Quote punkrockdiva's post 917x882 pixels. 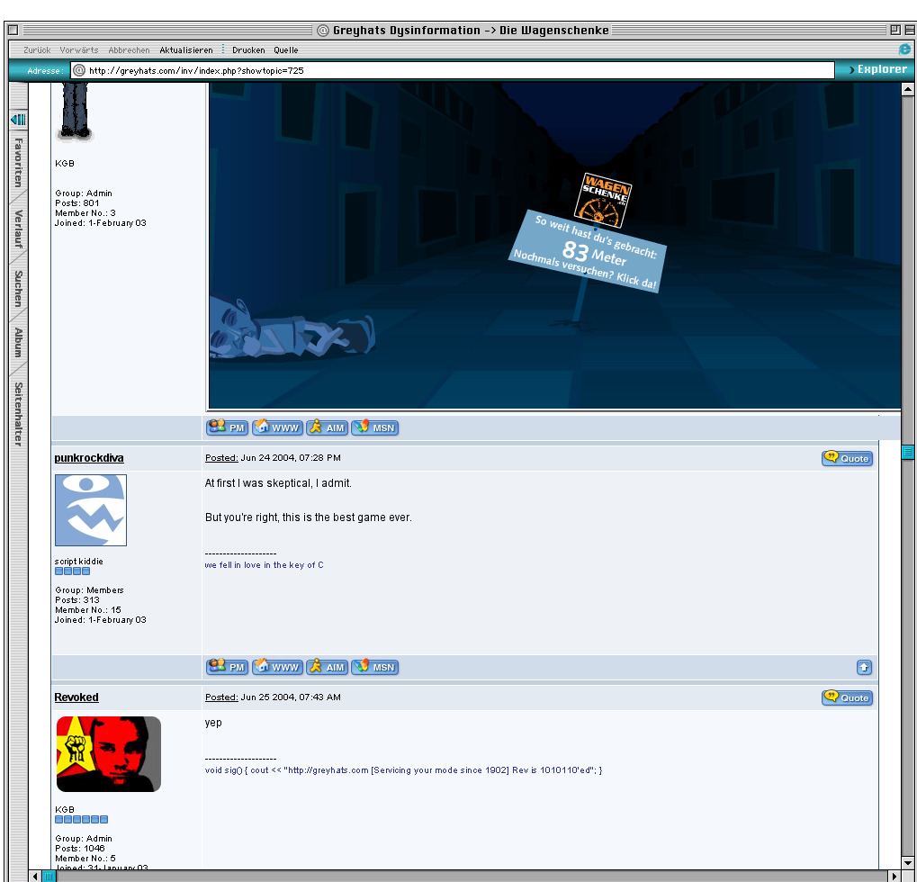point(847,458)
